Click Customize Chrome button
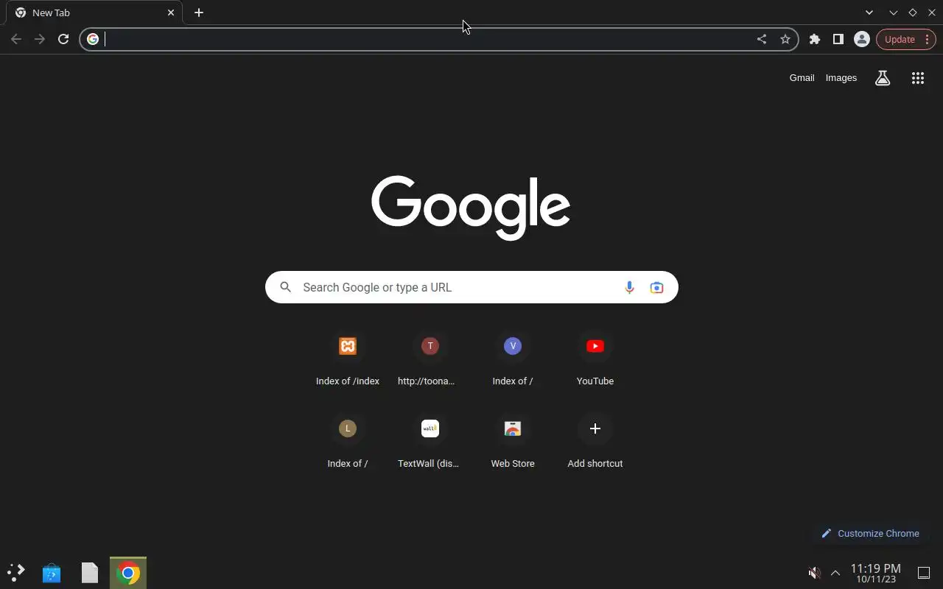The image size is (943, 589). (870, 533)
